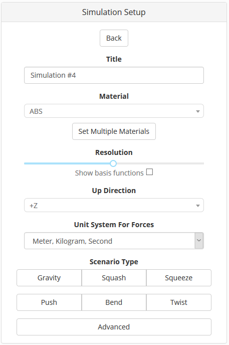Enable the Show basis functions checkbox
Image resolution: width=229 pixels, height=345 pixels.
[x=149, y=172]
